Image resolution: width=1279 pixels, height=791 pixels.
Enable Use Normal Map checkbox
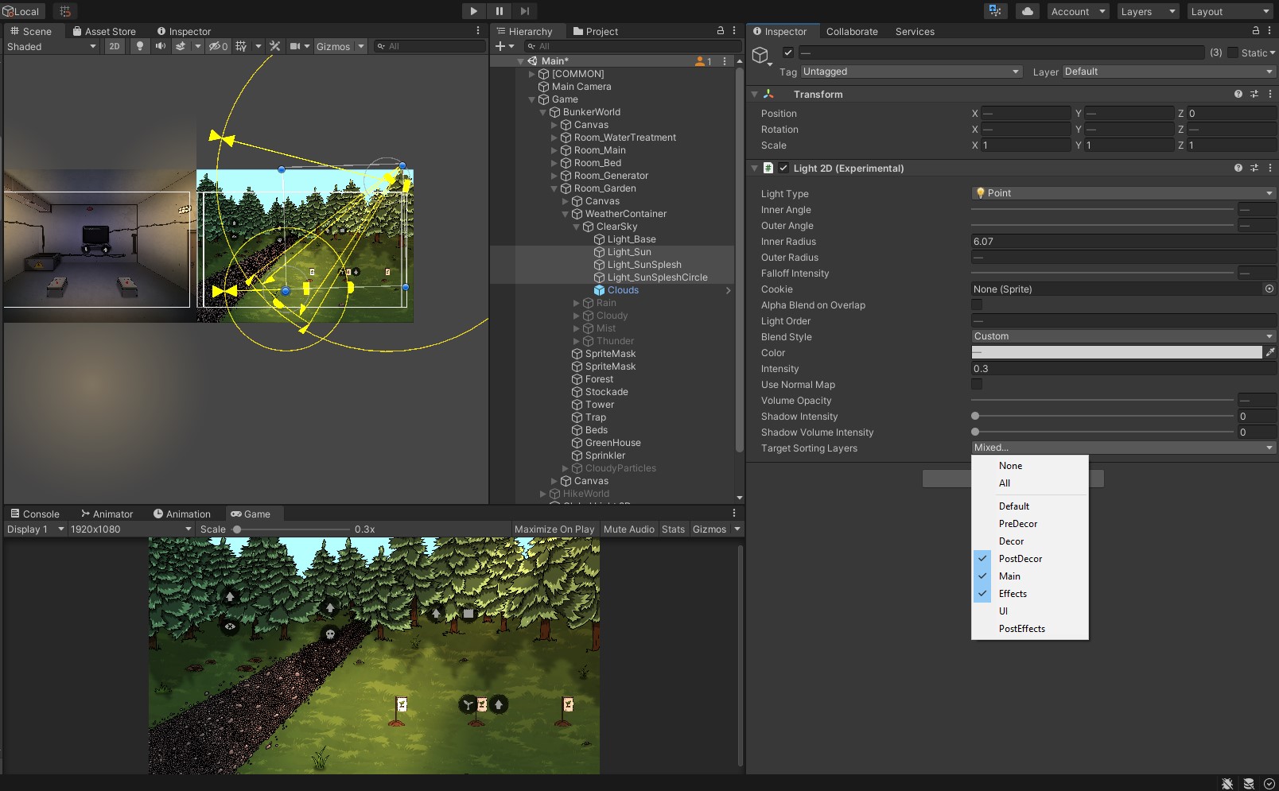pos(977,384)
